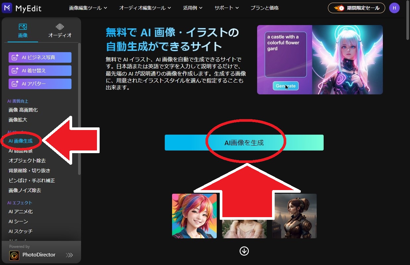Viewport: 410px width, 265px height.
Task: Select AI アニメ化 in sidebar
Action: point(21,212)
